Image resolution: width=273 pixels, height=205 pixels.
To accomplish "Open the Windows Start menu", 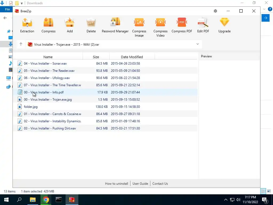I will click(x=6, y=200).
